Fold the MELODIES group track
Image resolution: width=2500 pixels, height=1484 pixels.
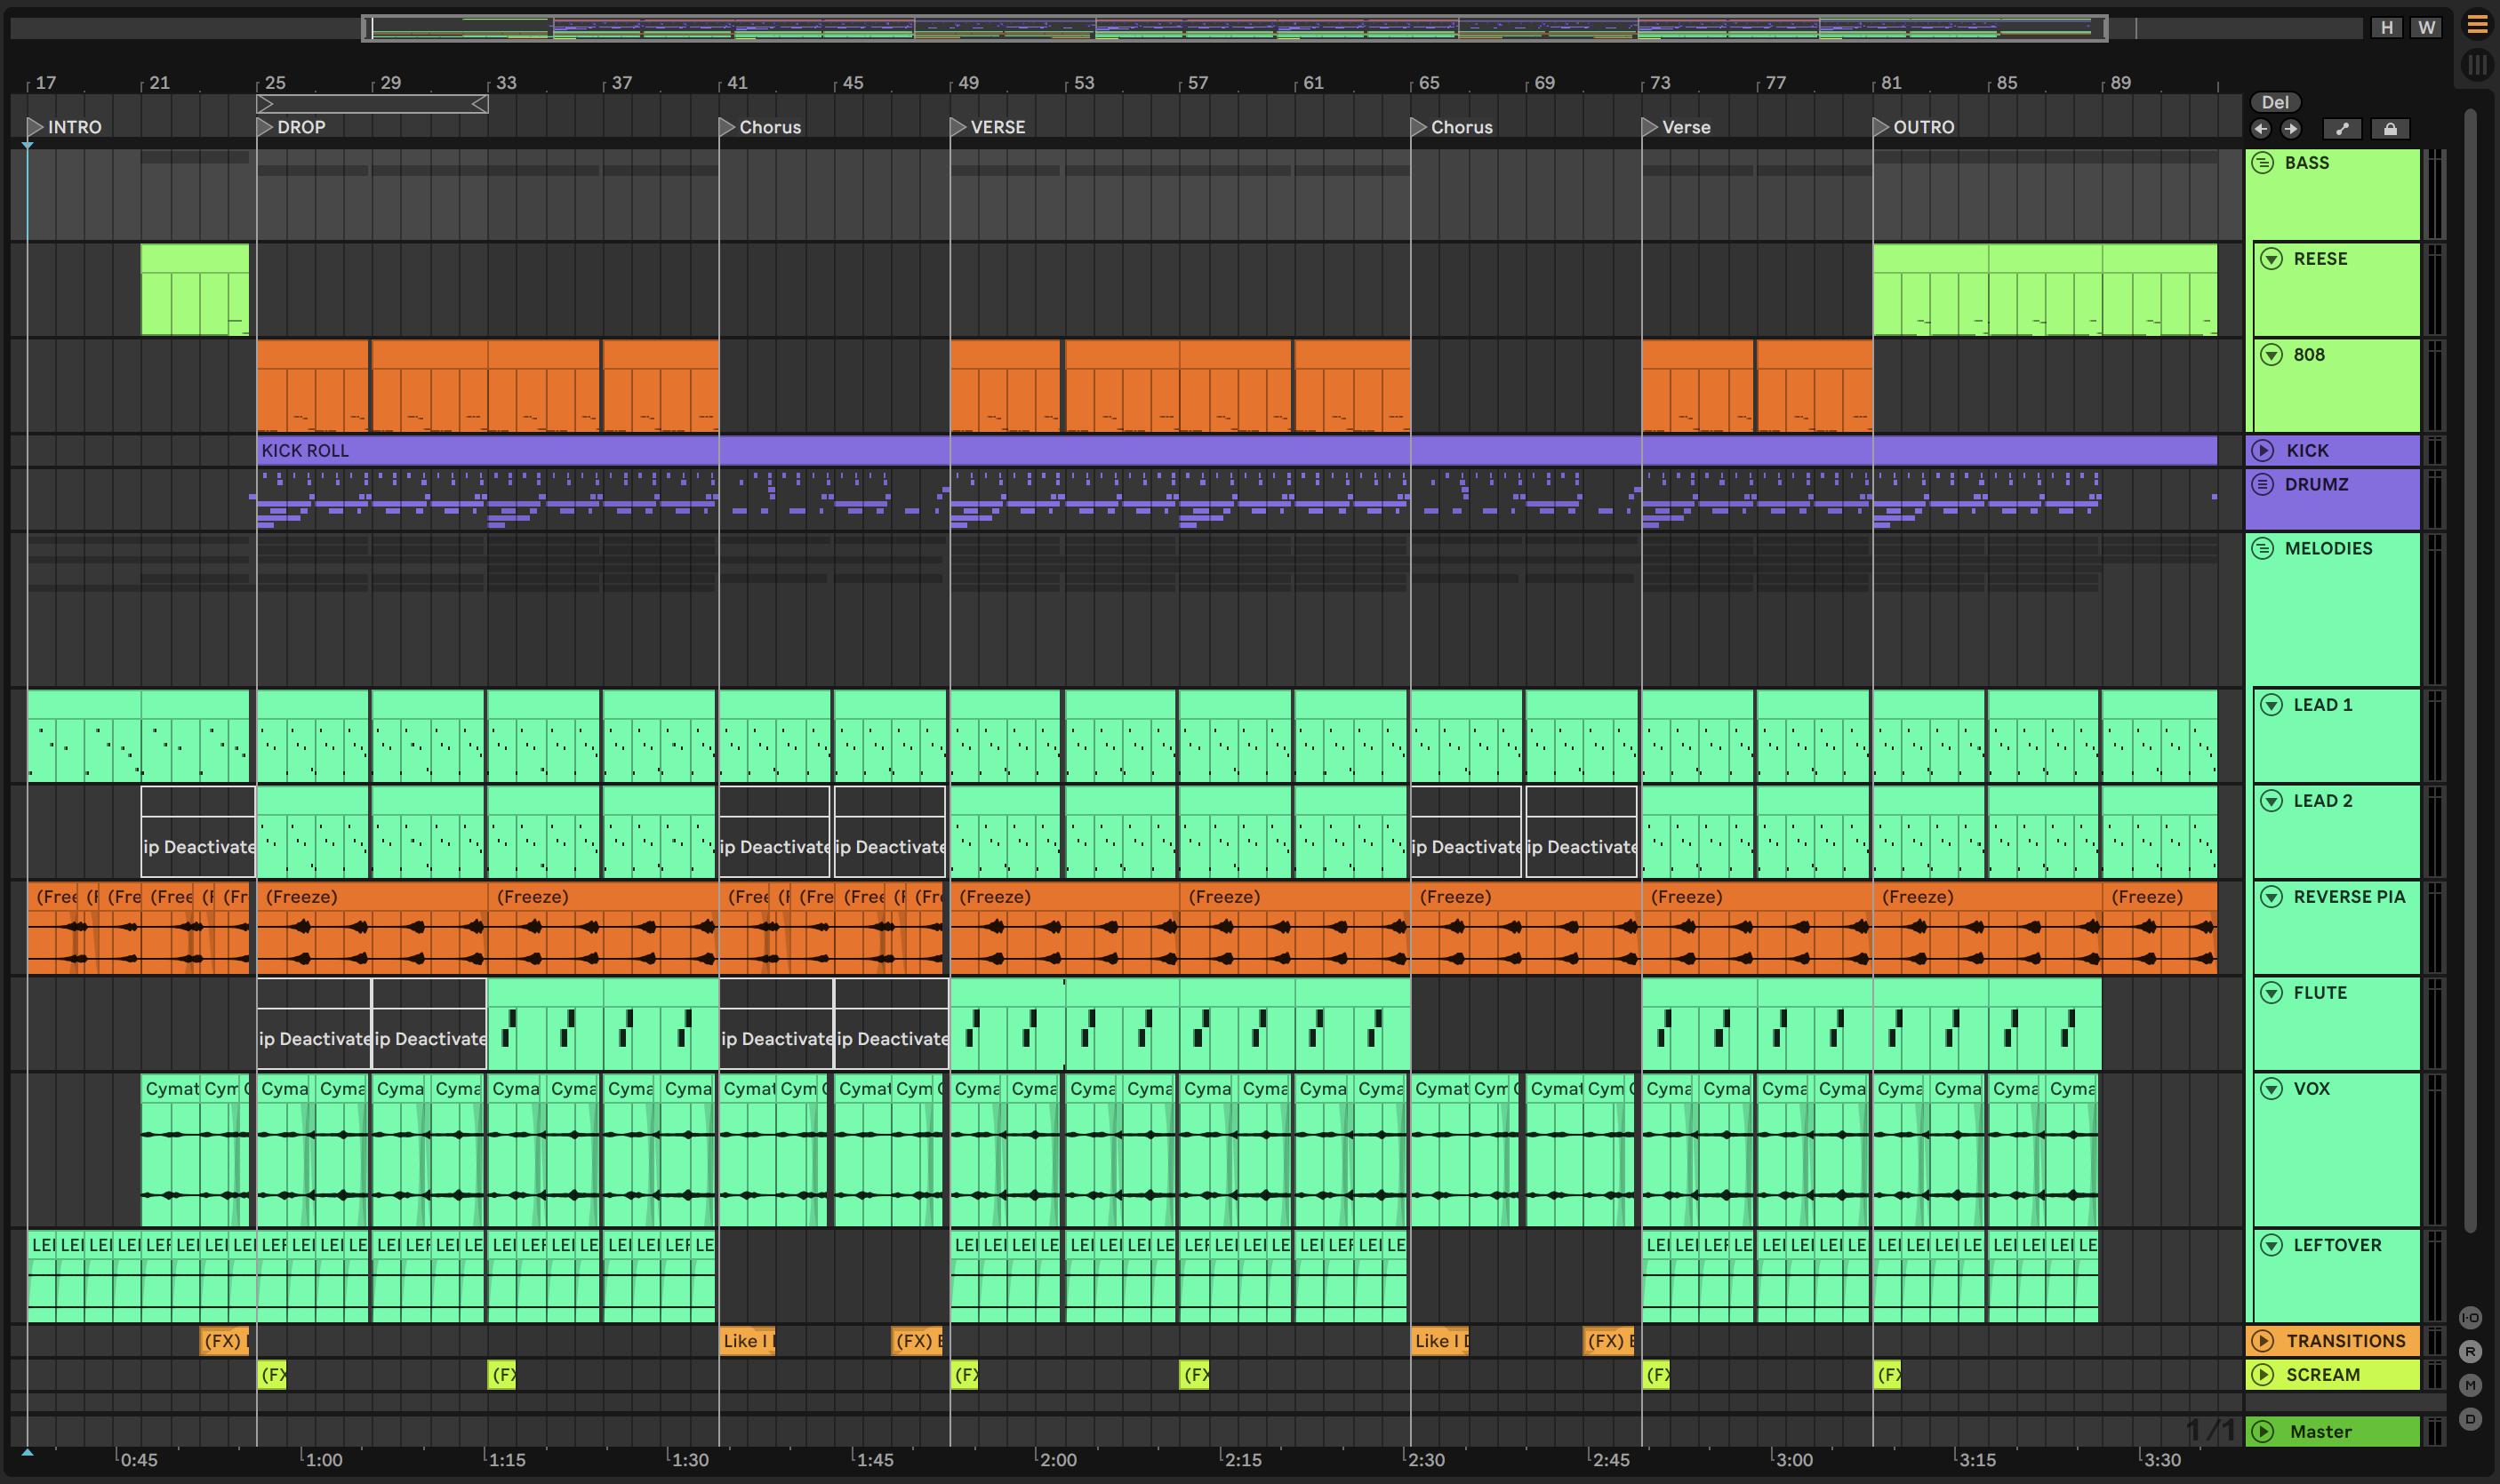[x=2263, y=548]
